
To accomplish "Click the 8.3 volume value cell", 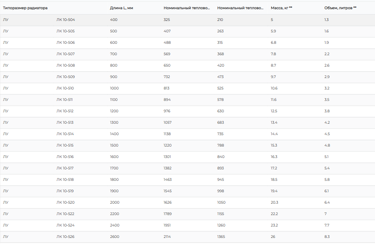I will tap(327, 237).
